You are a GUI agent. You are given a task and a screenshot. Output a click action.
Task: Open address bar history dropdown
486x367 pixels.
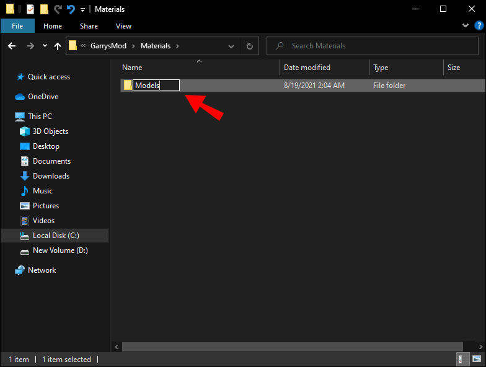tap(231, 46)
